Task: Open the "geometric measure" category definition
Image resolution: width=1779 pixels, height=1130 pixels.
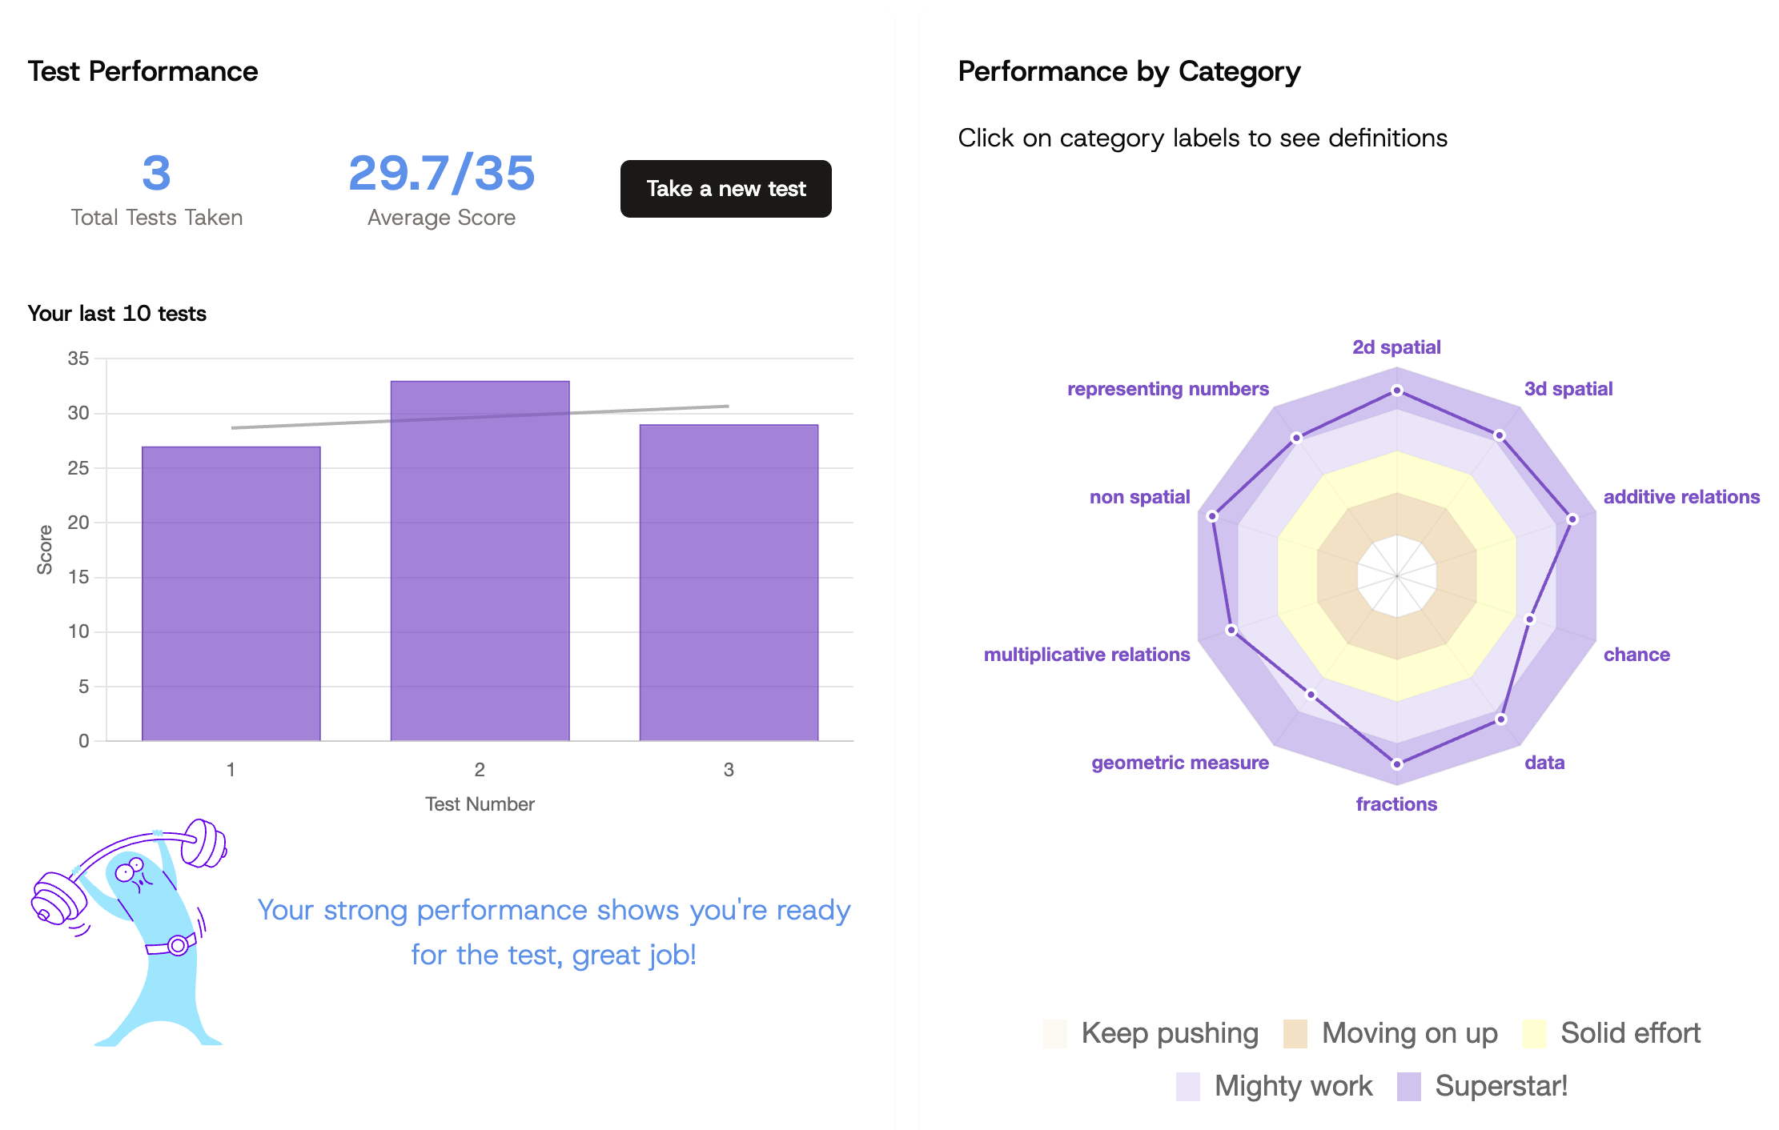Action: [x=1179, y=762]
